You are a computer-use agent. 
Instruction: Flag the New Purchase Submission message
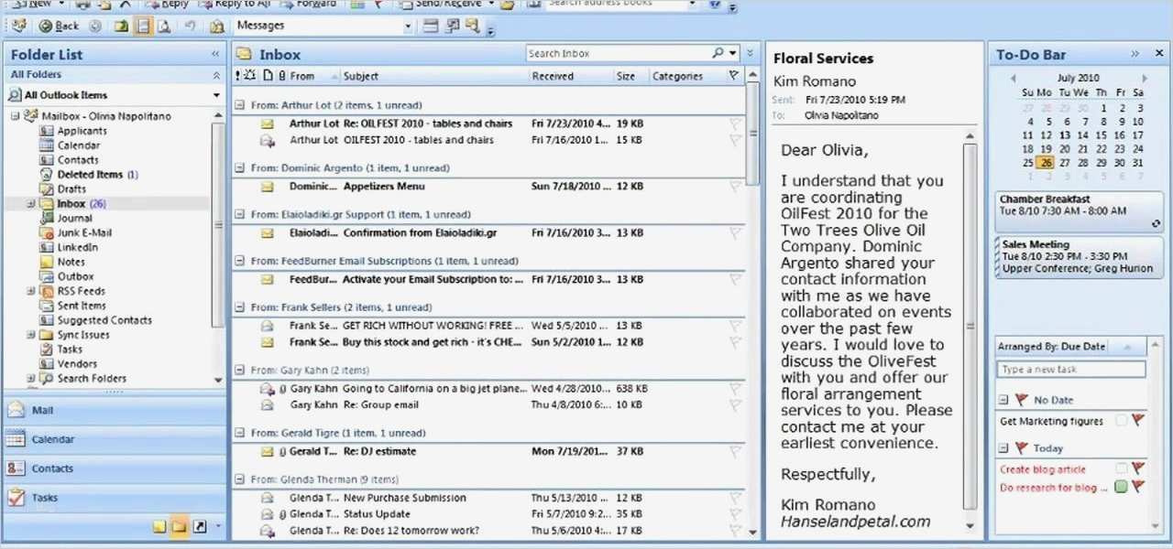pos(735,498)
